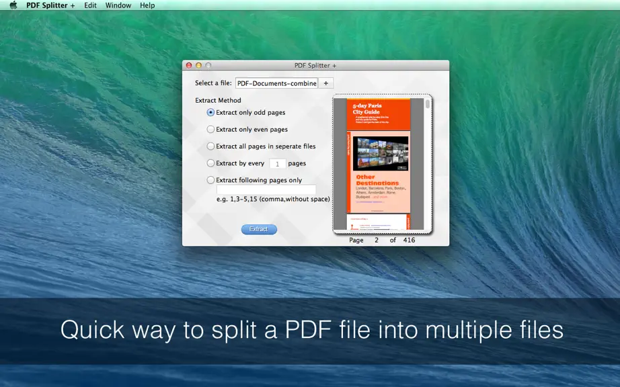Click the page ranges text field

coord(266,189)
